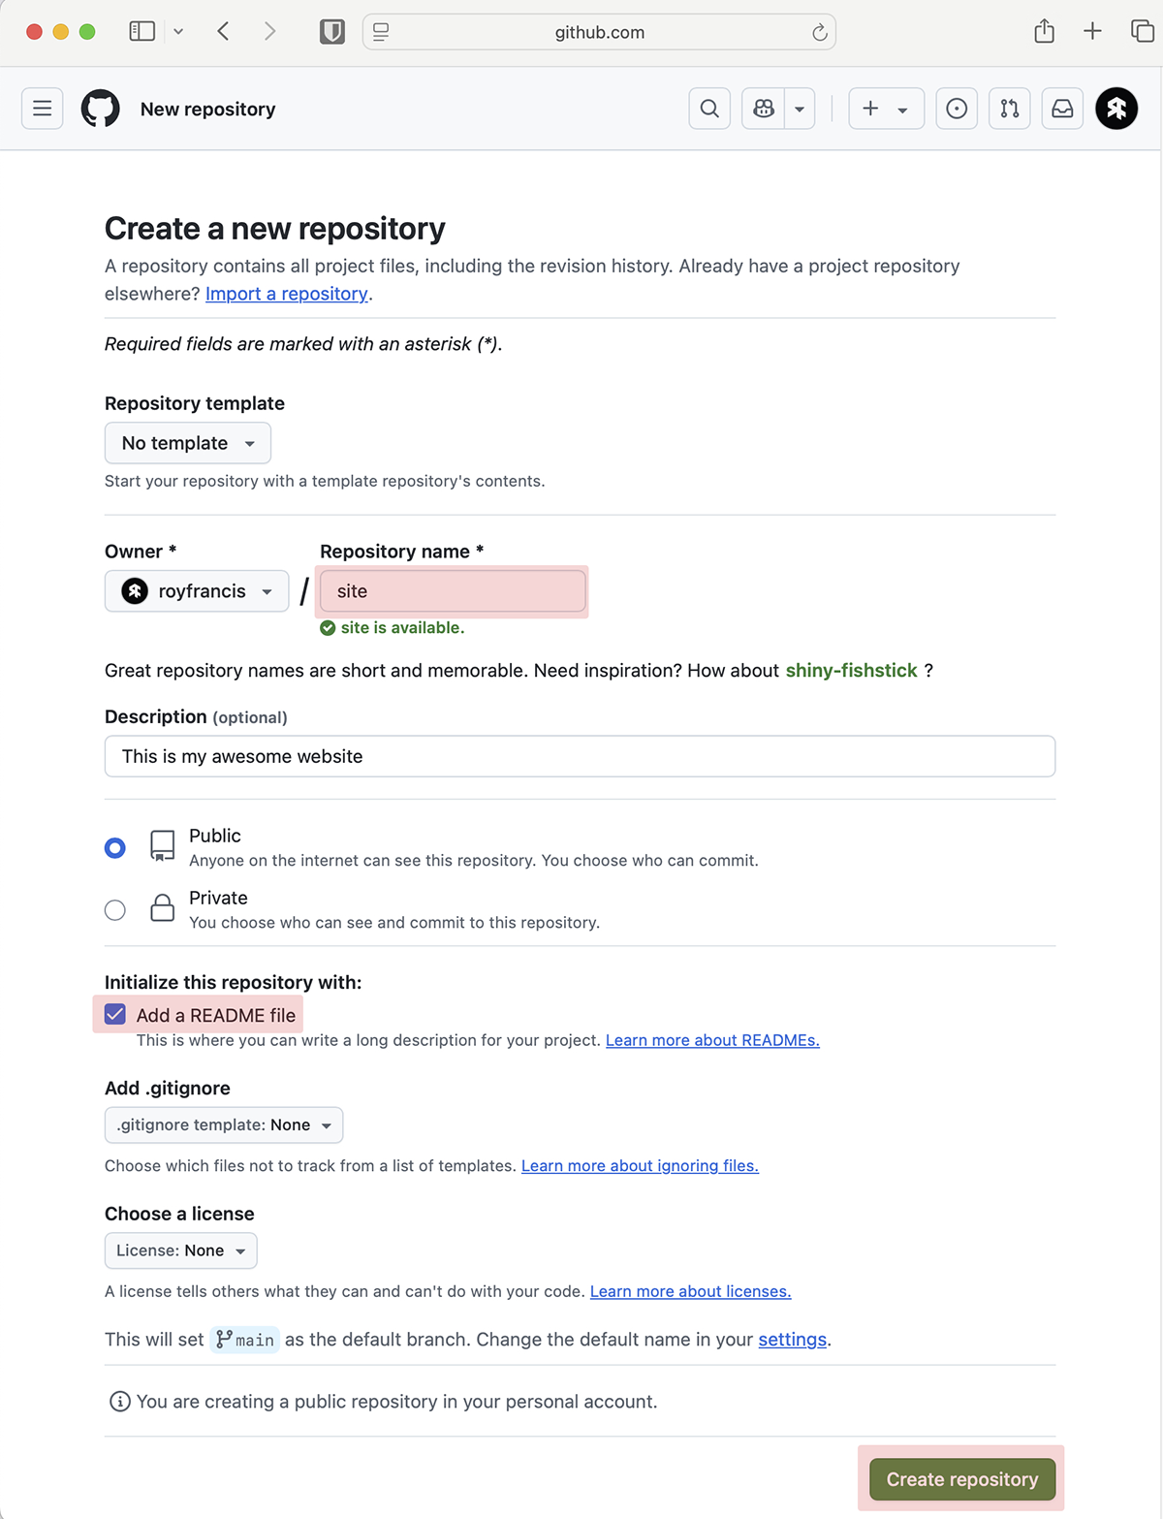This screenshot has height=1519, width=1163.
Task: Open the Copilot icon in header
Action: click(x=764, y=109)
